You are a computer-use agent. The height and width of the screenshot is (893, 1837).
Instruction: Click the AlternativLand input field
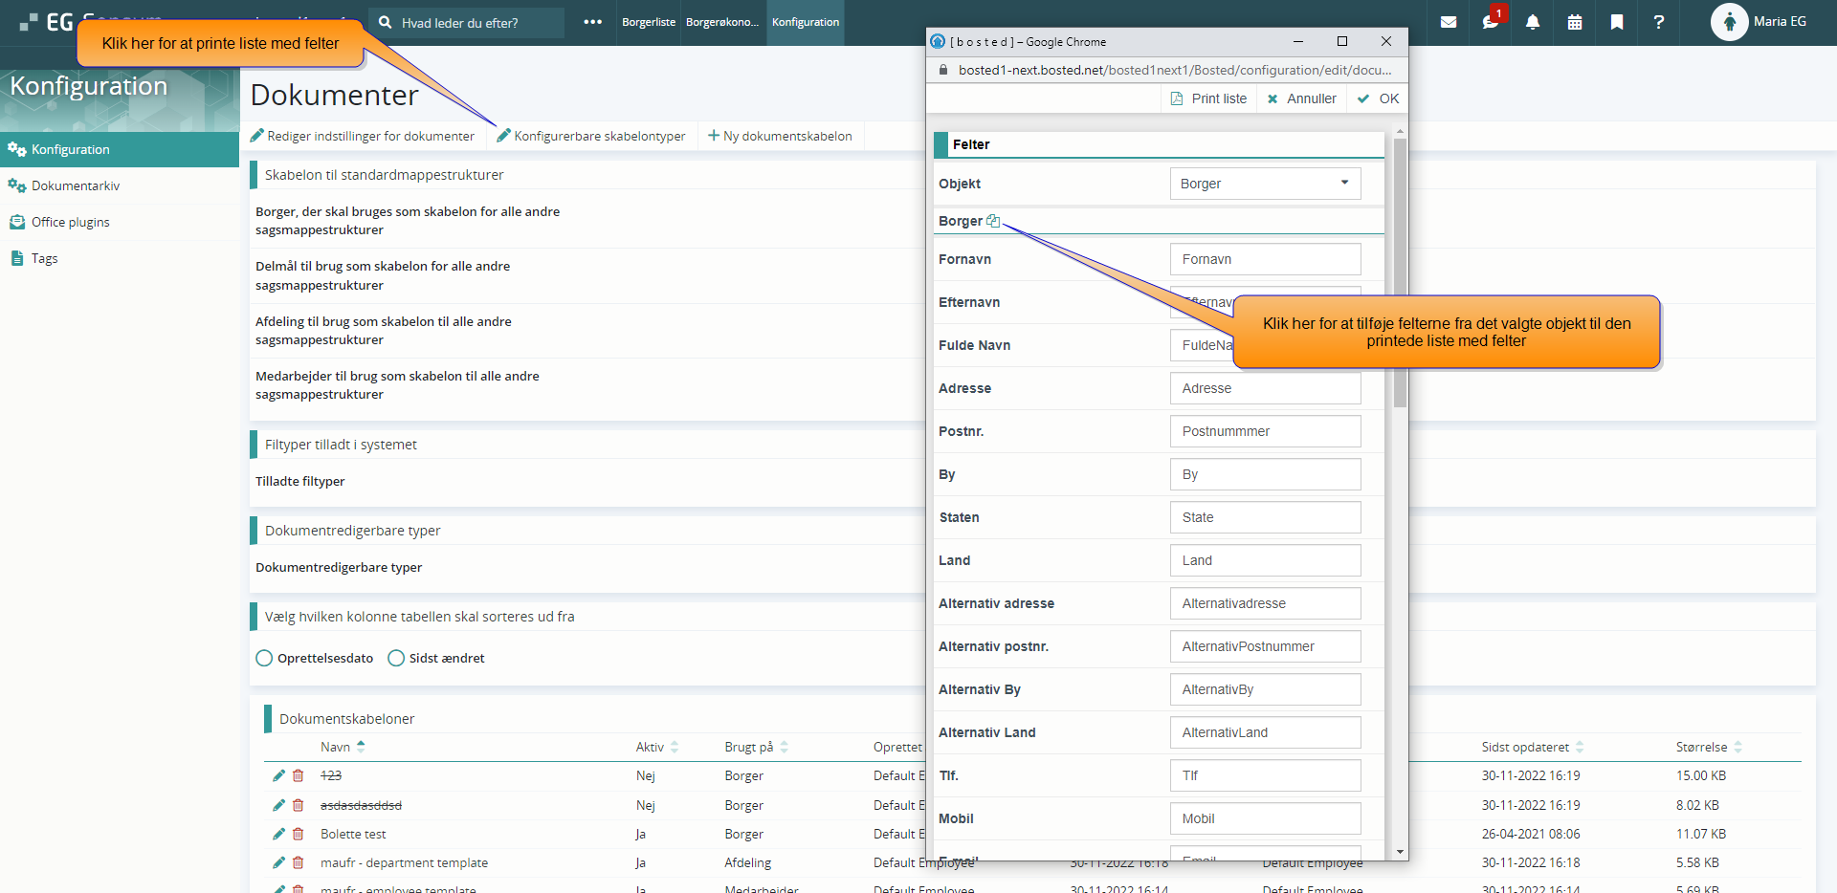tap(1265, 732)
